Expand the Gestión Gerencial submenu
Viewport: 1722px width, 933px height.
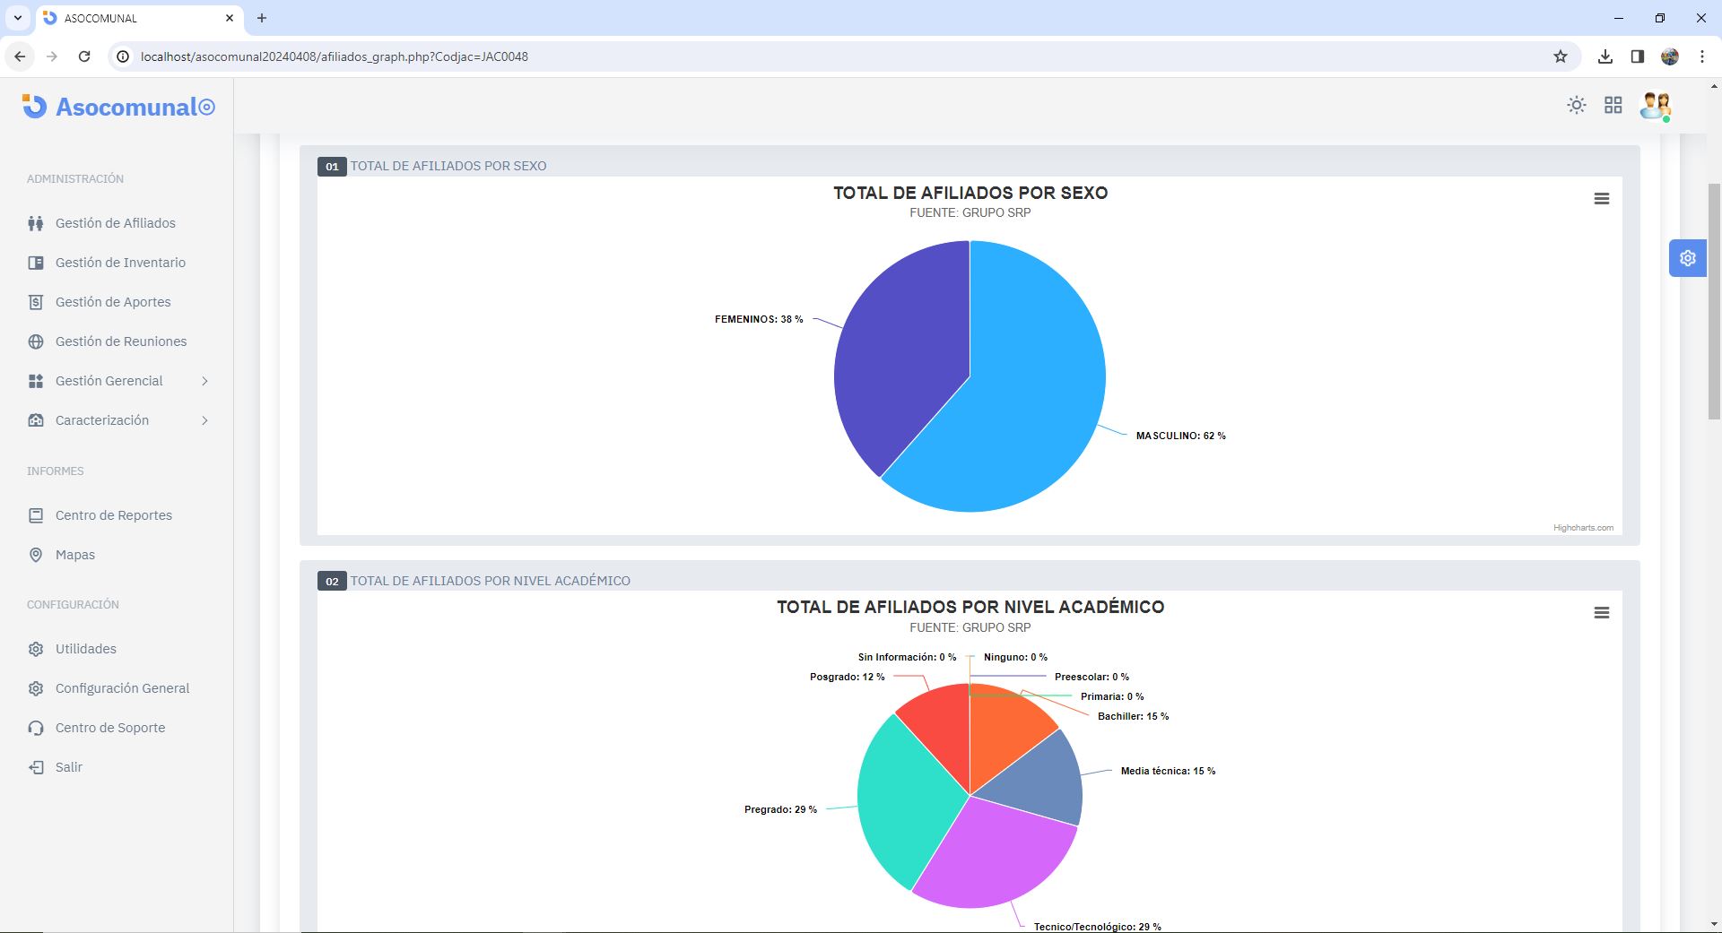(204, 381)
